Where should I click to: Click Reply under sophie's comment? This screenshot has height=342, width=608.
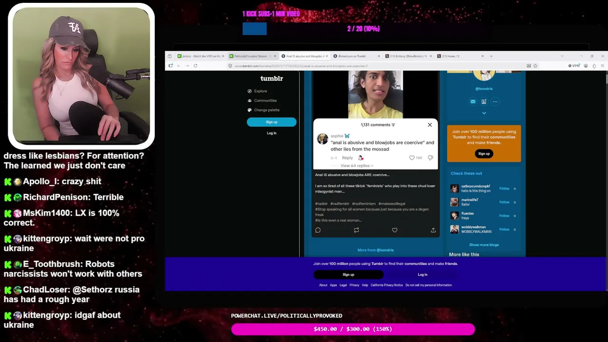347,158
